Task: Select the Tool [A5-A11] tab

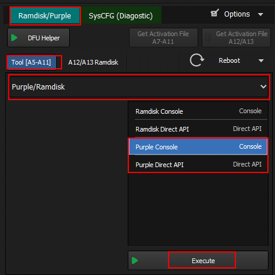Action: pyautogui.click(x=31, y=62)
